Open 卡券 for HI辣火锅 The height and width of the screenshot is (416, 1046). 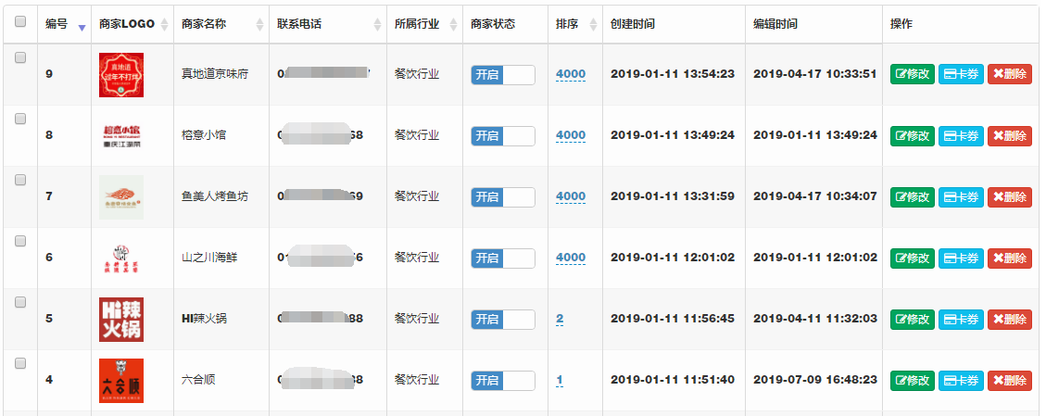(962, 320)
